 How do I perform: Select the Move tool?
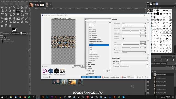(18, 11)
